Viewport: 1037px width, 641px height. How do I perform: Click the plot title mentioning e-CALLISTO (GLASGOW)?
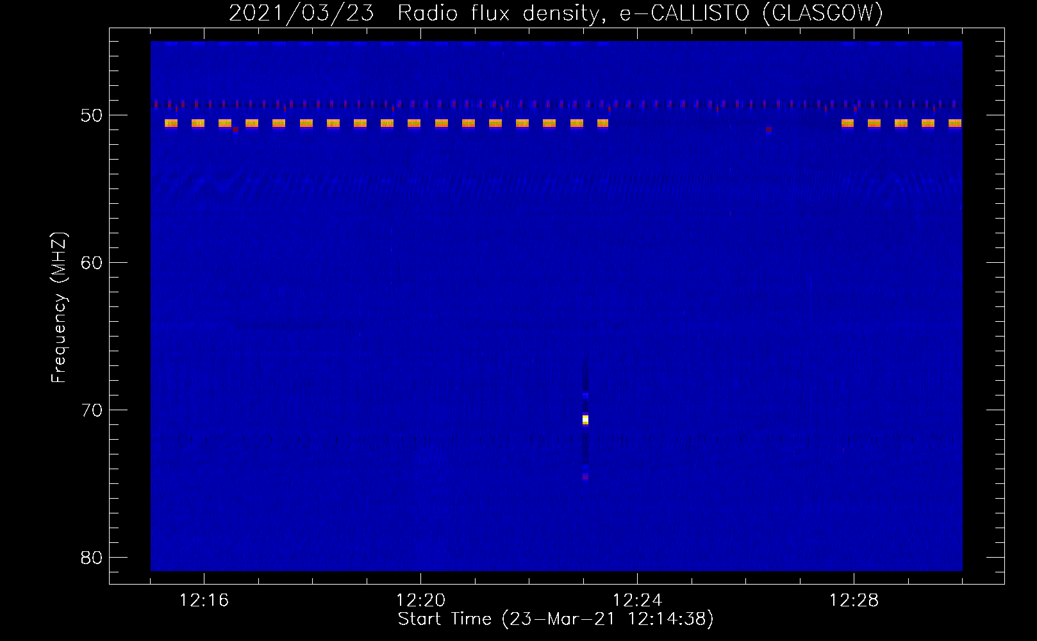(x=556, y=13)
